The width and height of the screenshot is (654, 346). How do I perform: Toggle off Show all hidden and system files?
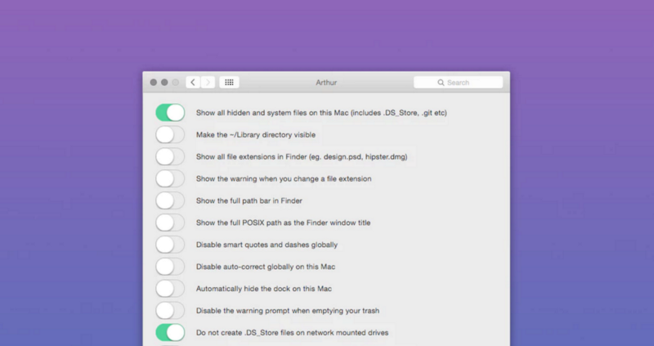click(x=170, y=113)
